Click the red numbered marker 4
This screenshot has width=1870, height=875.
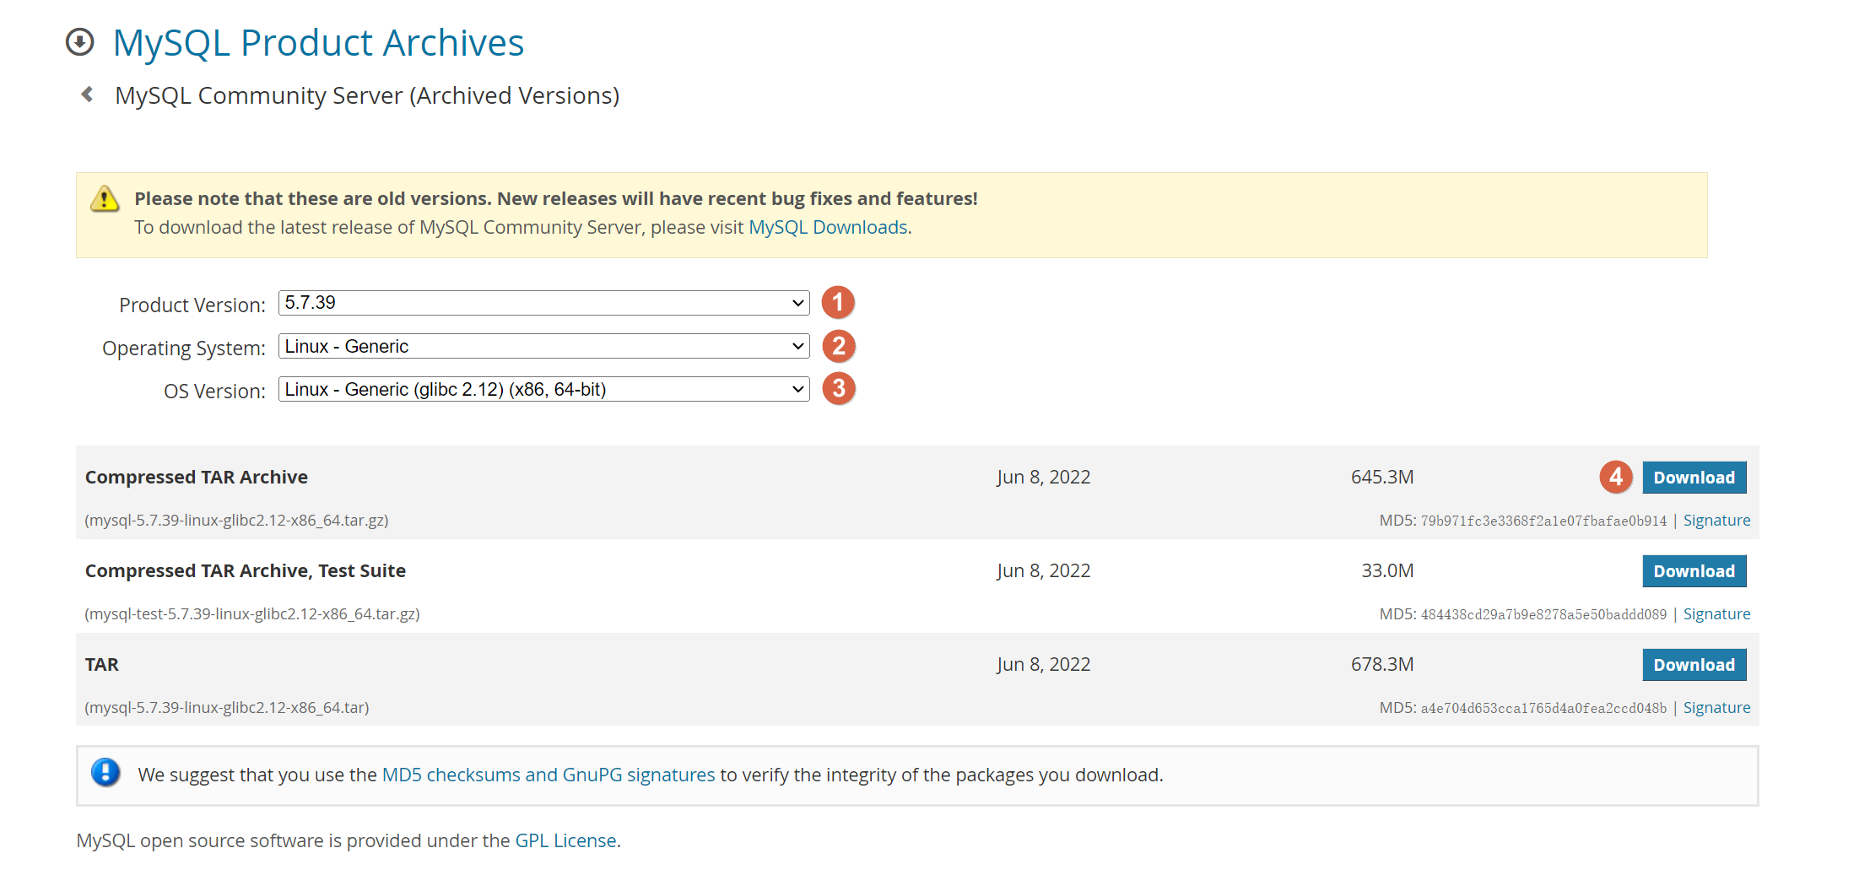coord(1615,478)
